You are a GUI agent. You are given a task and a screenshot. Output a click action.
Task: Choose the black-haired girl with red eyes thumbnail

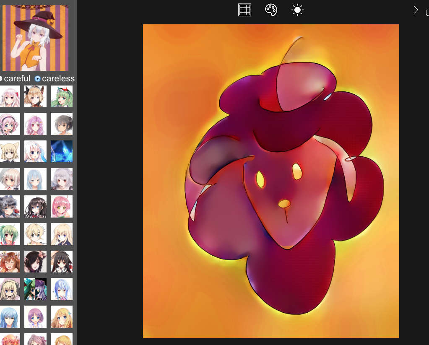tap(62, 262)
